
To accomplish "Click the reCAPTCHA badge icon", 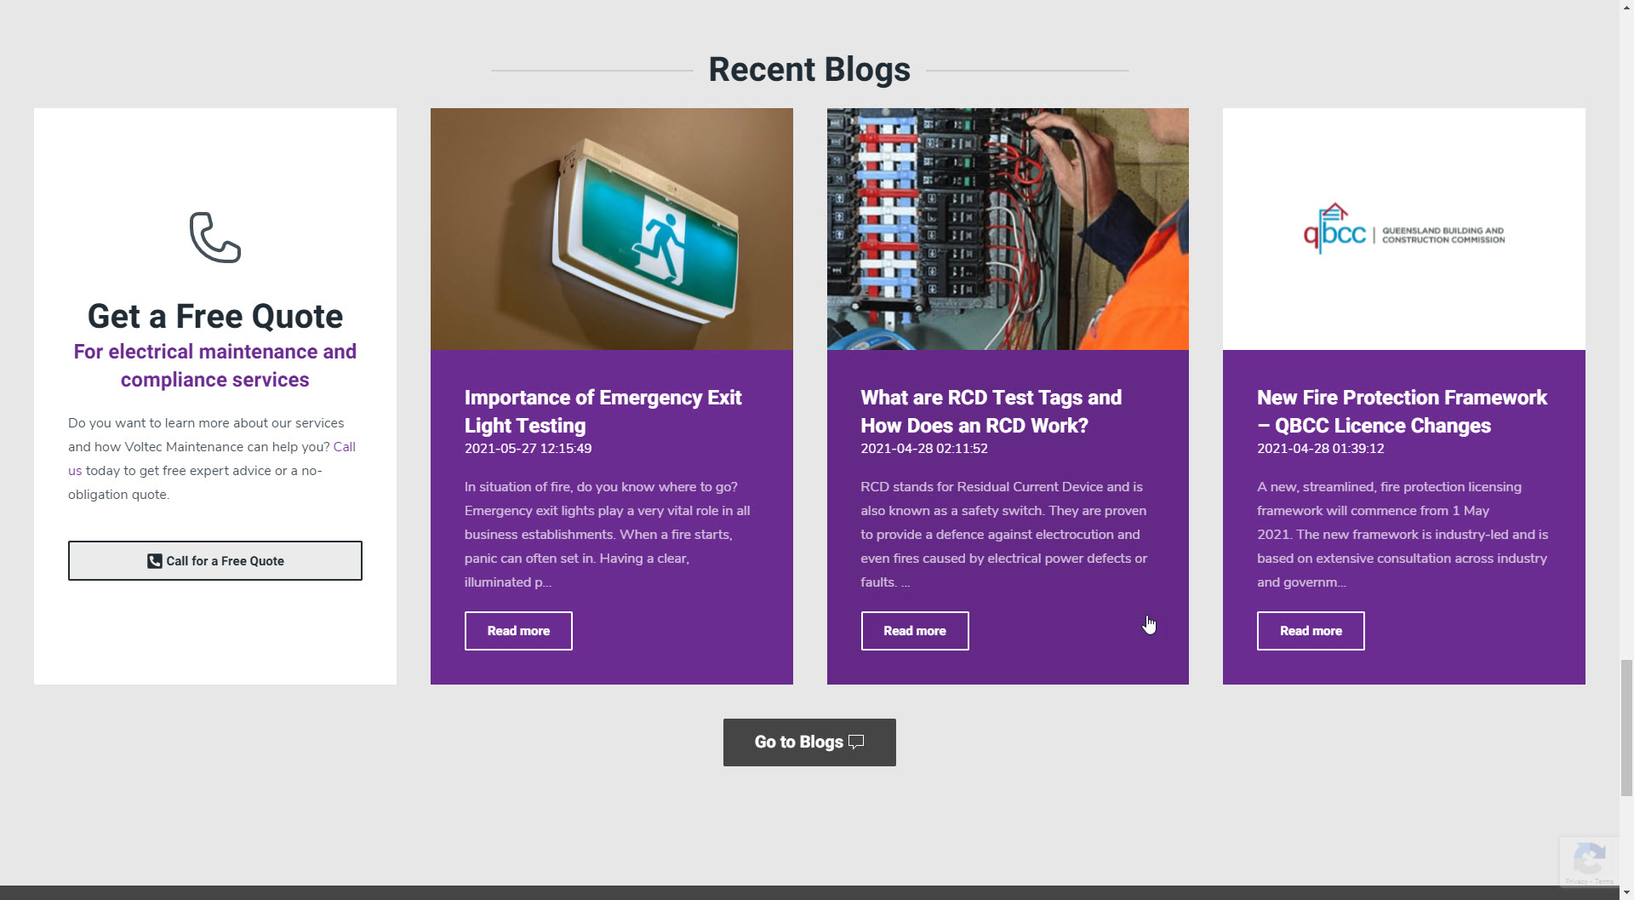I will point(1589,857).
